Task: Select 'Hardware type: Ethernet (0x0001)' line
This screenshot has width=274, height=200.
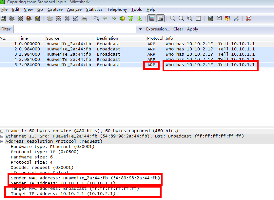Action: point(52,147)
